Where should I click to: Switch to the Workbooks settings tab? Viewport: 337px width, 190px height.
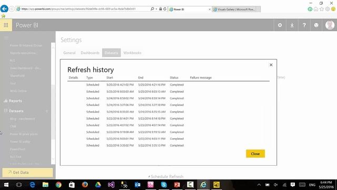coord(132,53)
